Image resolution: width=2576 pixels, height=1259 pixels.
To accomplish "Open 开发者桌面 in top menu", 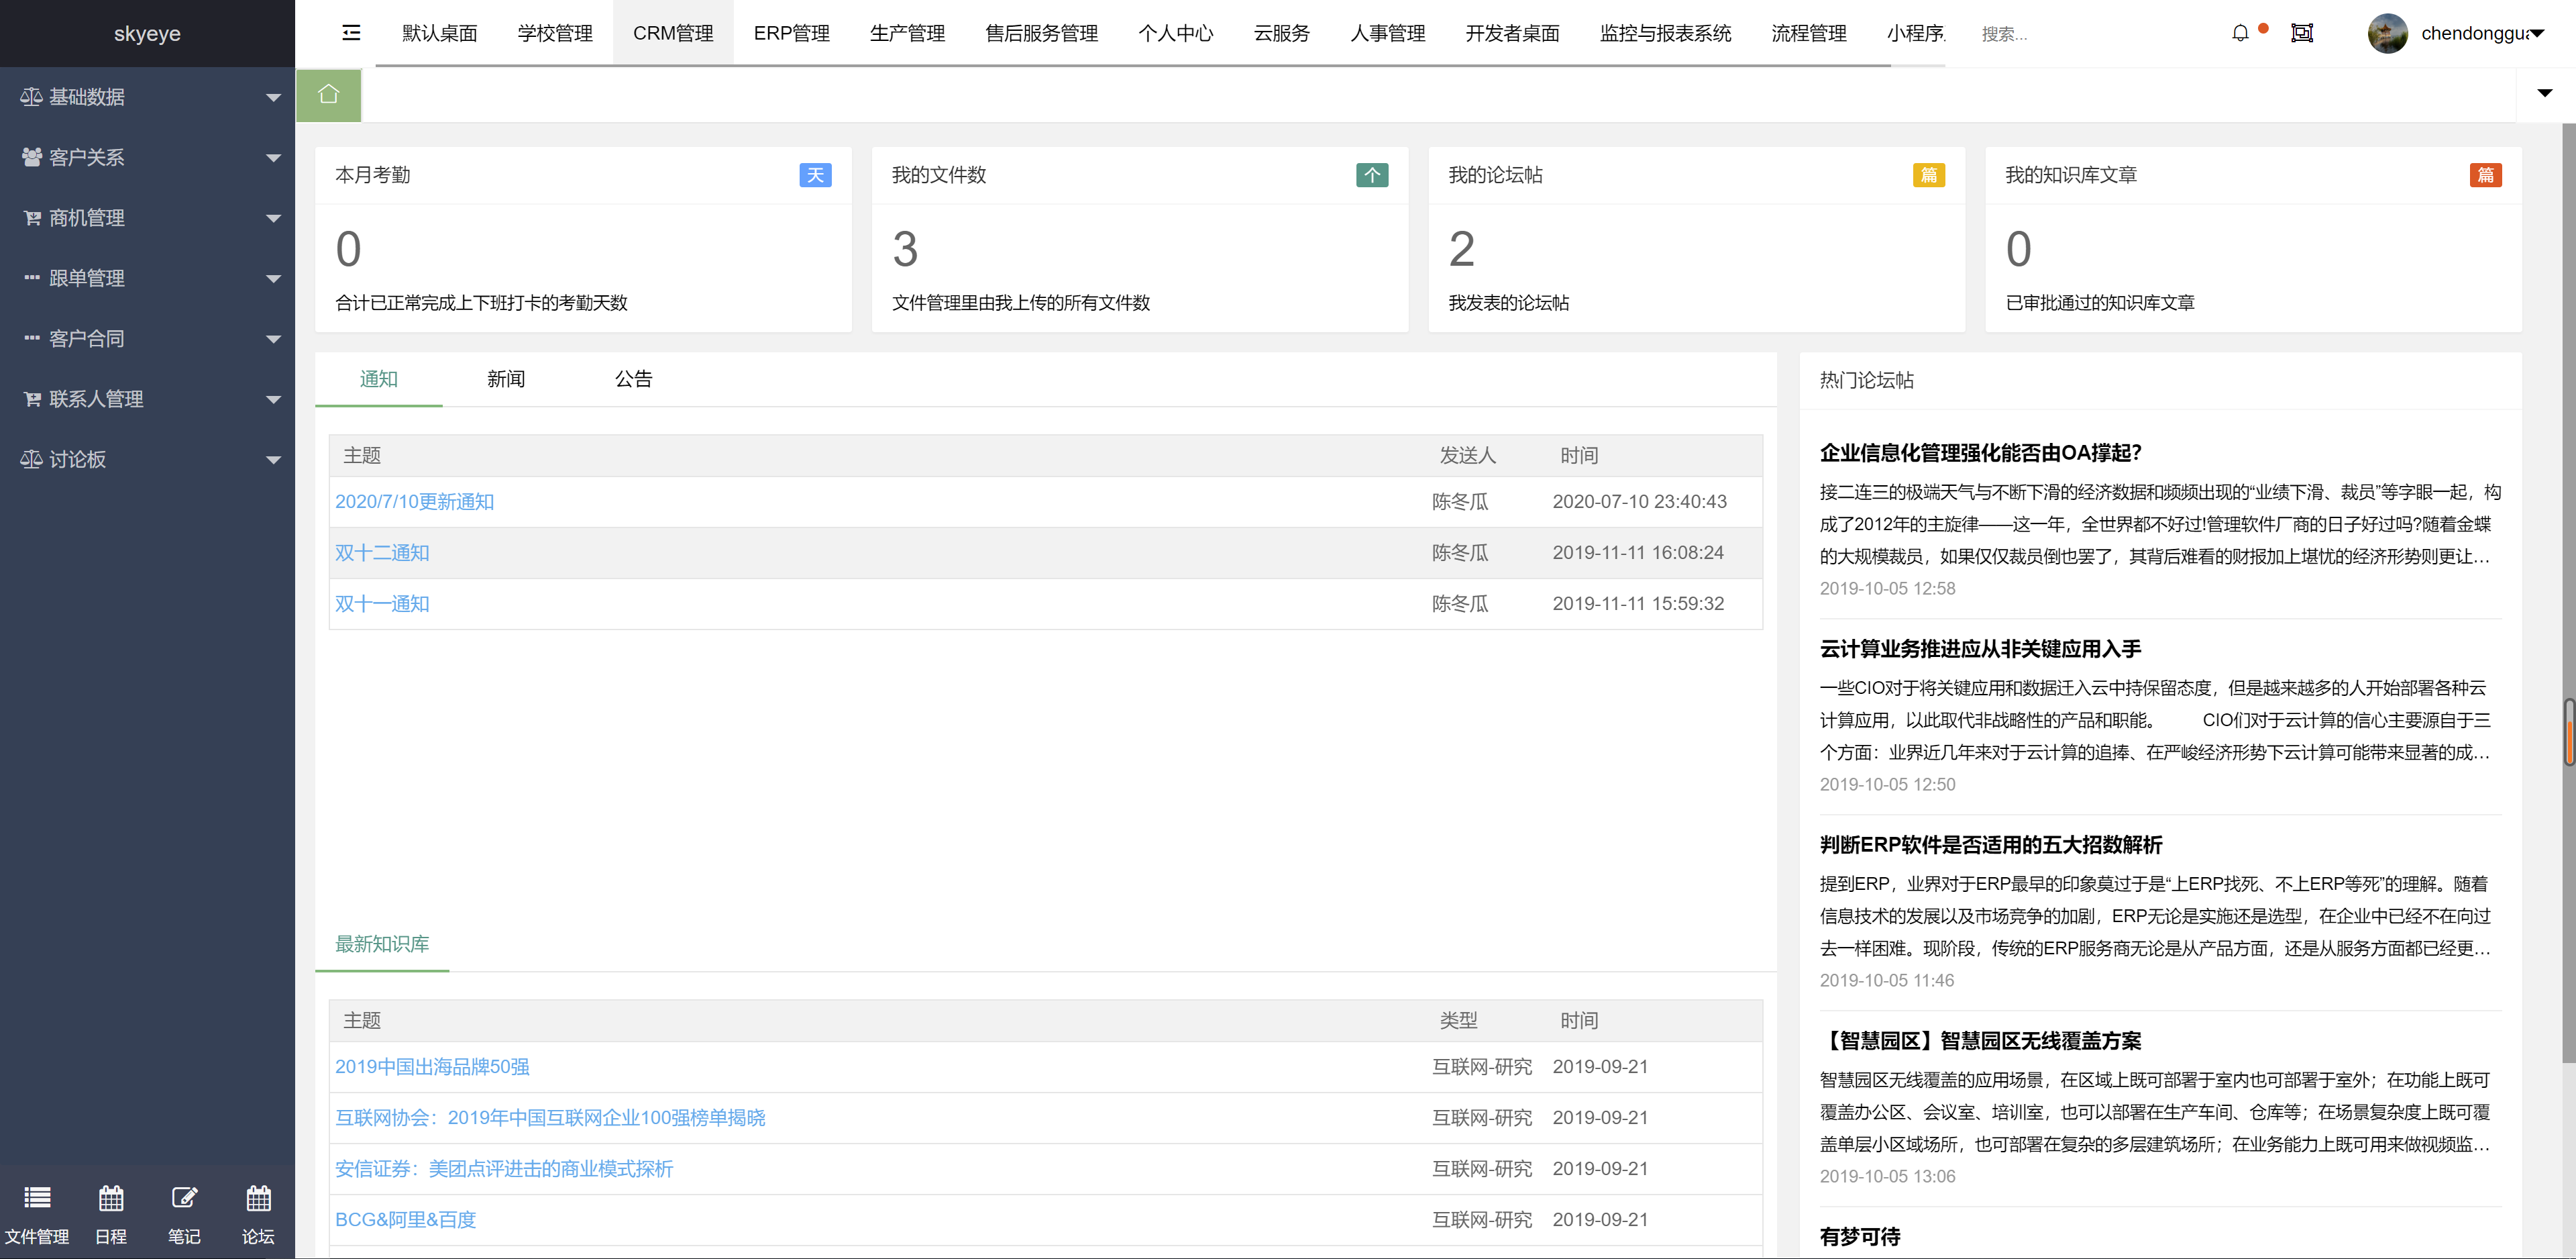I will 1512,33.
